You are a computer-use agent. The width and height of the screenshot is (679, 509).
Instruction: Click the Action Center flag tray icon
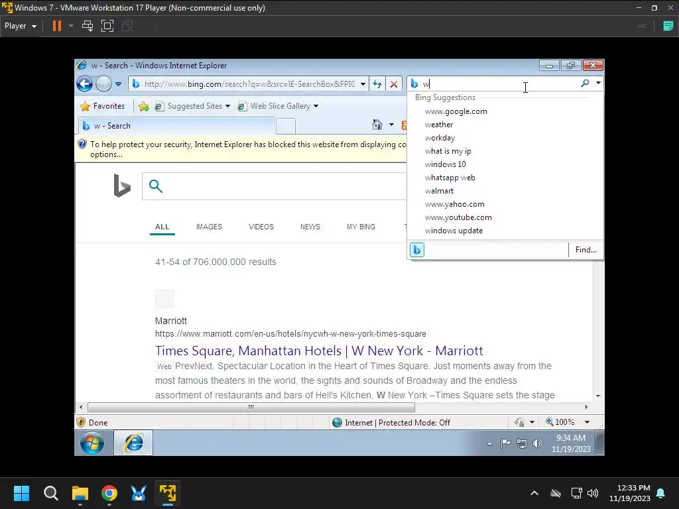505,443
